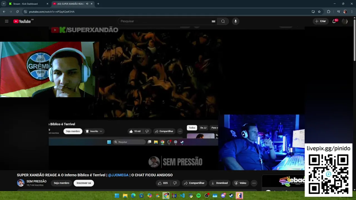Viewport: 356px width, 200px height.
Task: Dislike the SUPER XANDÃO video
Action: 175,183
